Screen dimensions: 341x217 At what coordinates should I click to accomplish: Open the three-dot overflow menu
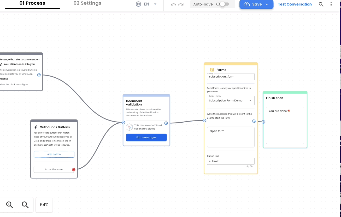(331, 4)
